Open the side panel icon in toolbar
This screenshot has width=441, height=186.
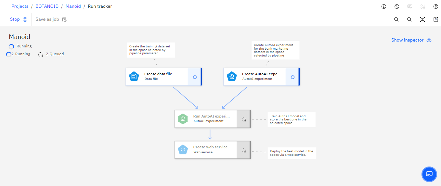coord(436,19)
